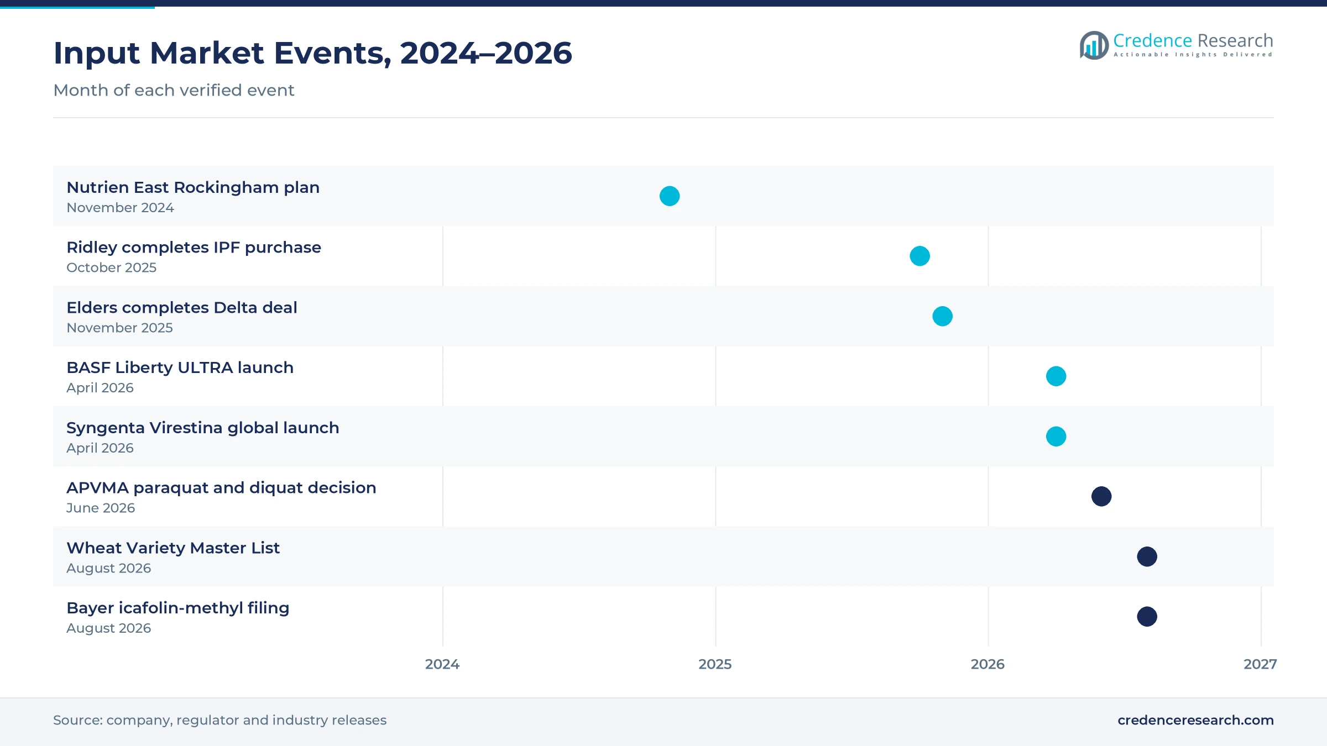Click the 'November 2025' date text
1327x746 pixels.
[x=119, y=328]
